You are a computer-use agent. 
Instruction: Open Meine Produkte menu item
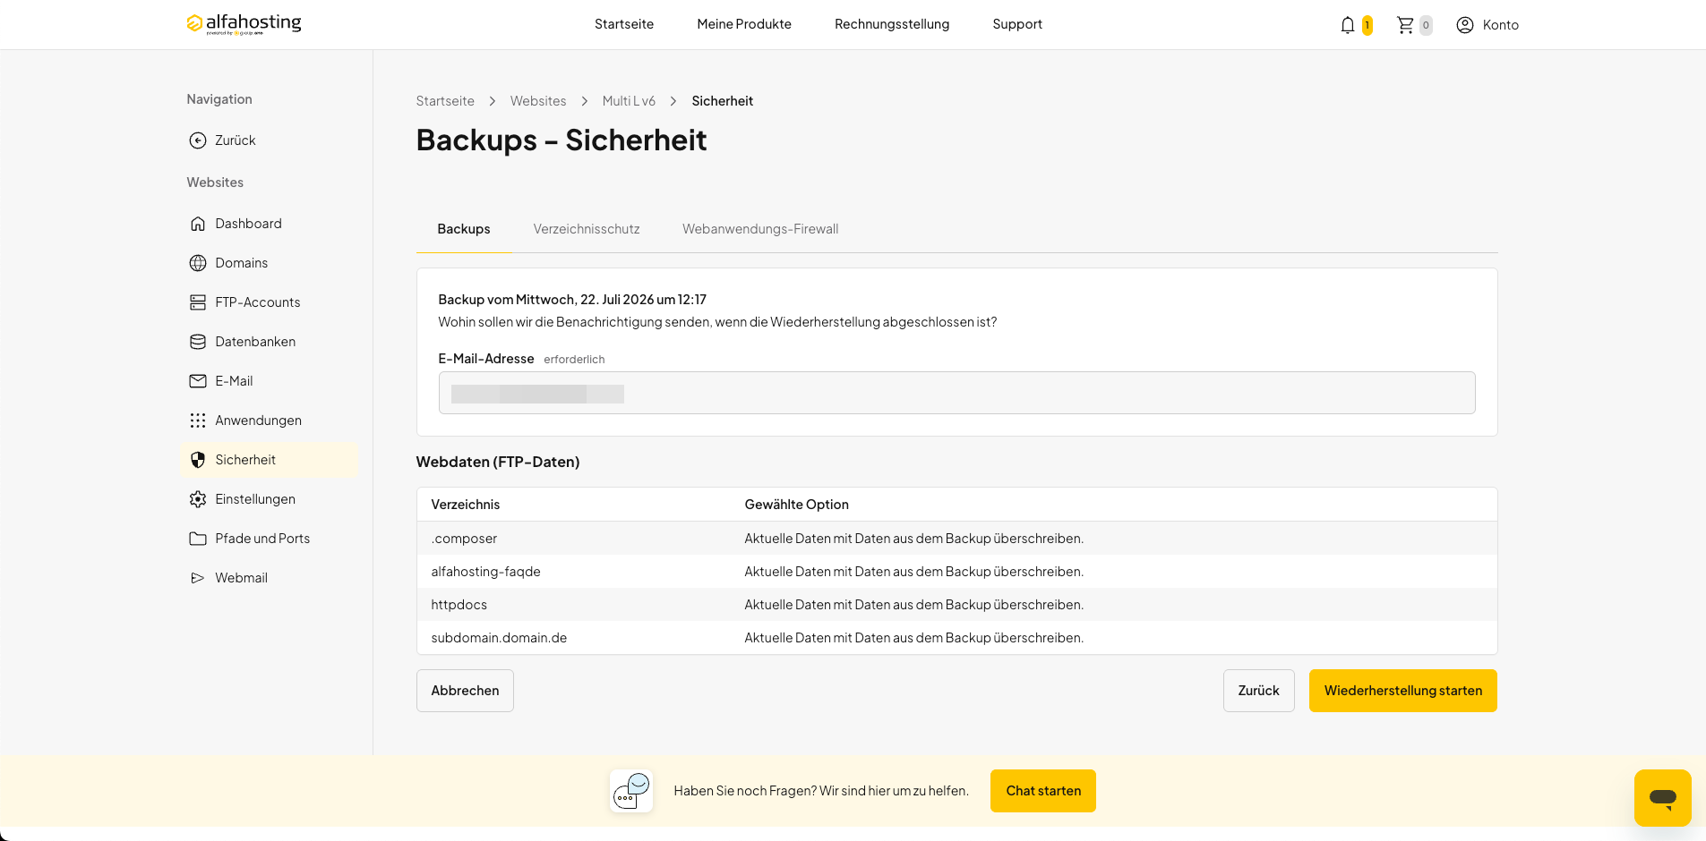pyautogui.click(x=744, y=24)
